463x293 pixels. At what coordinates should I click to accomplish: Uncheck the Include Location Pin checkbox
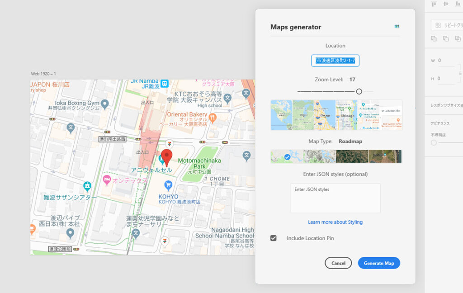coord(274,238)
